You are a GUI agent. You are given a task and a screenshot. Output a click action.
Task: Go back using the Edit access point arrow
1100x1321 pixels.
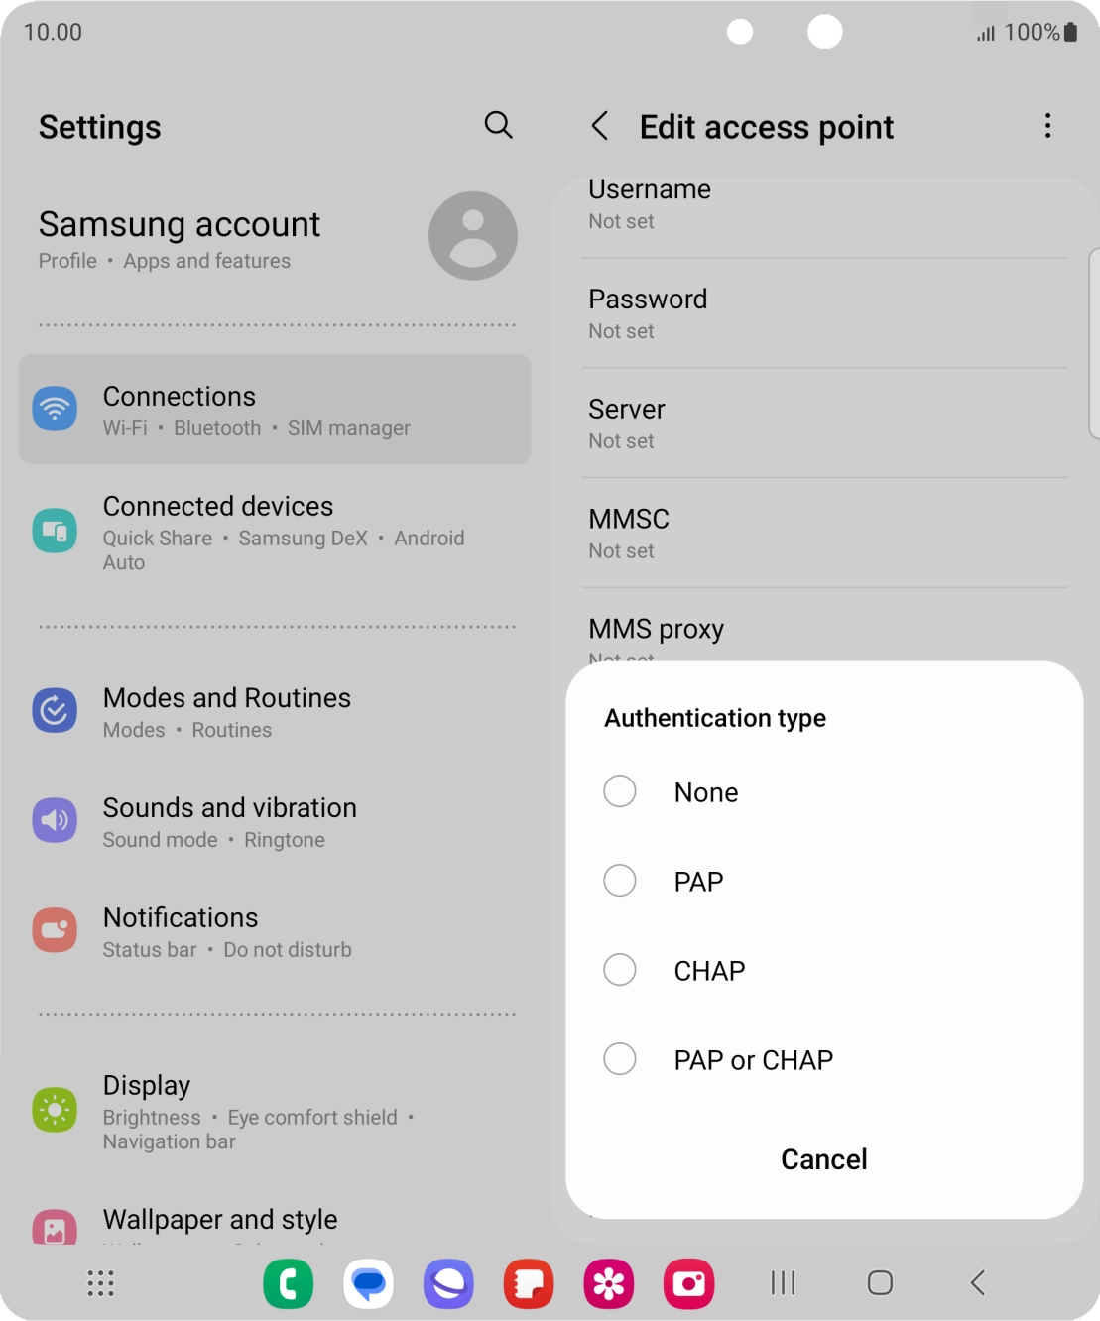tap(600, 126)
